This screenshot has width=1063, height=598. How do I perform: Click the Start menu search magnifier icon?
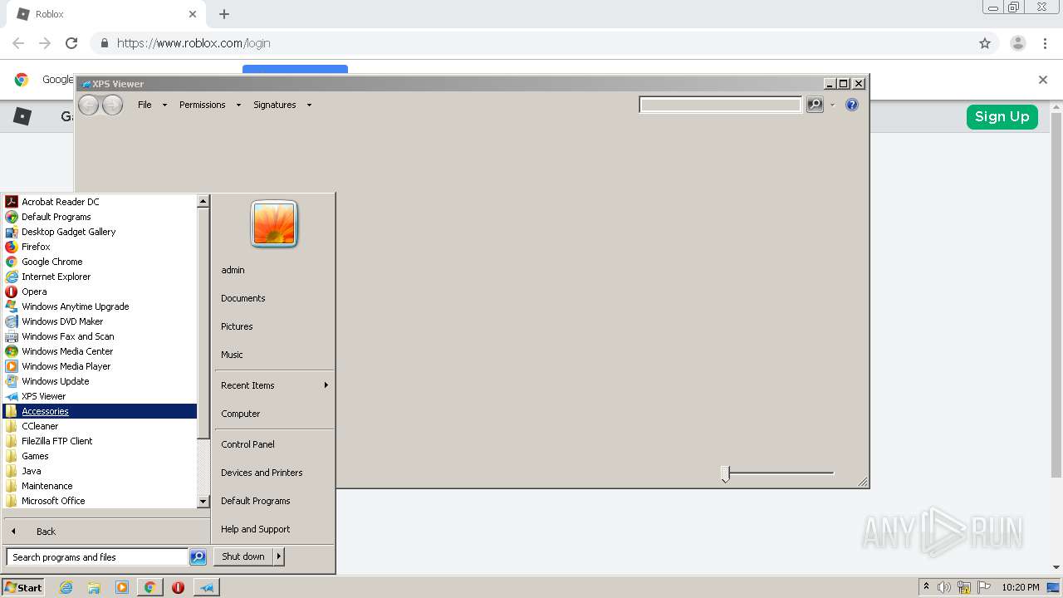click(x=198, y=557)
